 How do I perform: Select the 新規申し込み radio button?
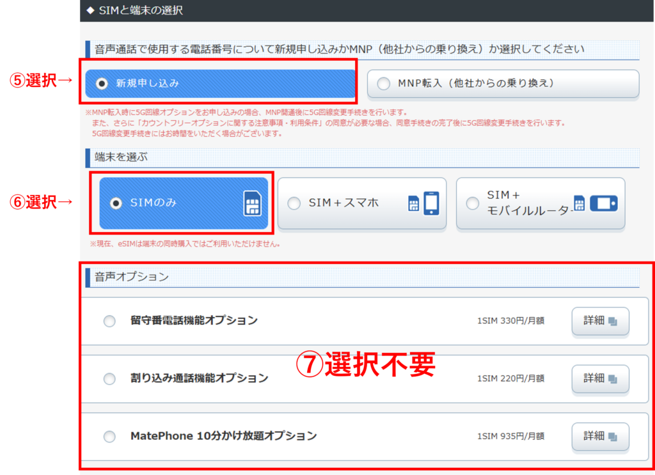point(101,83)
